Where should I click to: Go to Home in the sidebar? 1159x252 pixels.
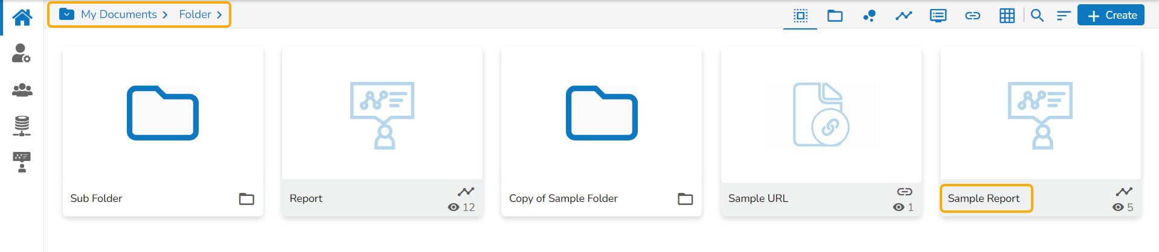coord(22,17)
